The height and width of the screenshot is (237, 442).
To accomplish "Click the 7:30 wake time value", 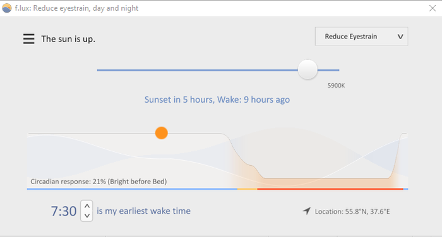I will [x=64, y=211].
